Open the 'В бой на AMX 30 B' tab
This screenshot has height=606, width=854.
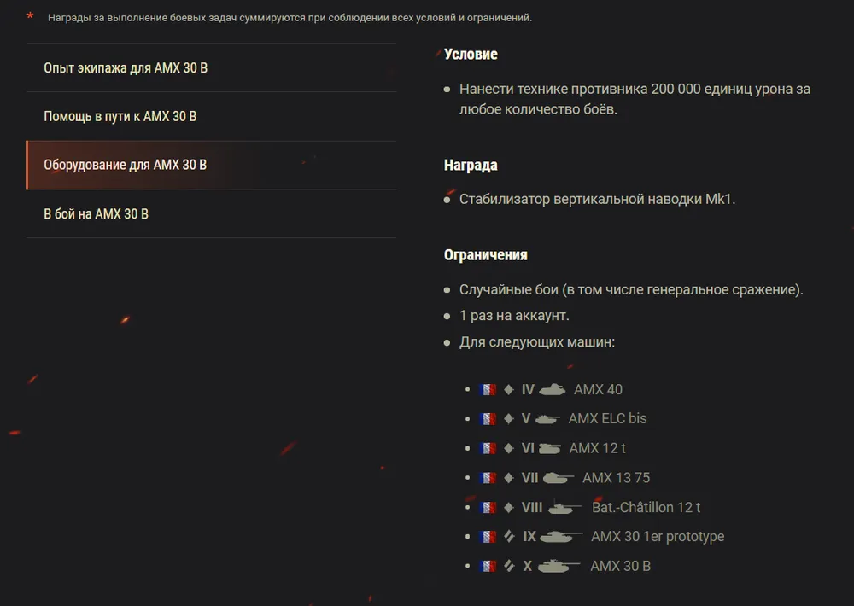[97, 213]
